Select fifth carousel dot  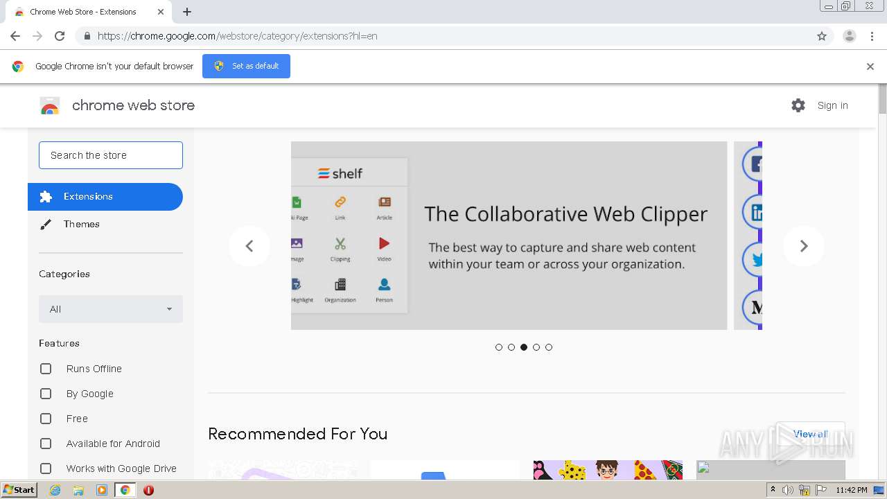[x=549, y=347]
